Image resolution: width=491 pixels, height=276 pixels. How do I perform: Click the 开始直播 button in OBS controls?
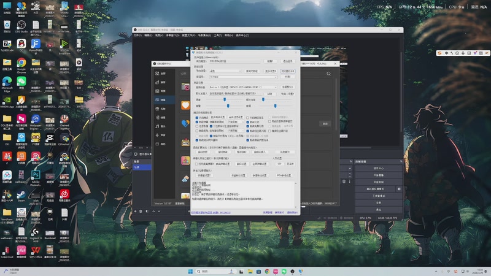[x=379, y=175]
